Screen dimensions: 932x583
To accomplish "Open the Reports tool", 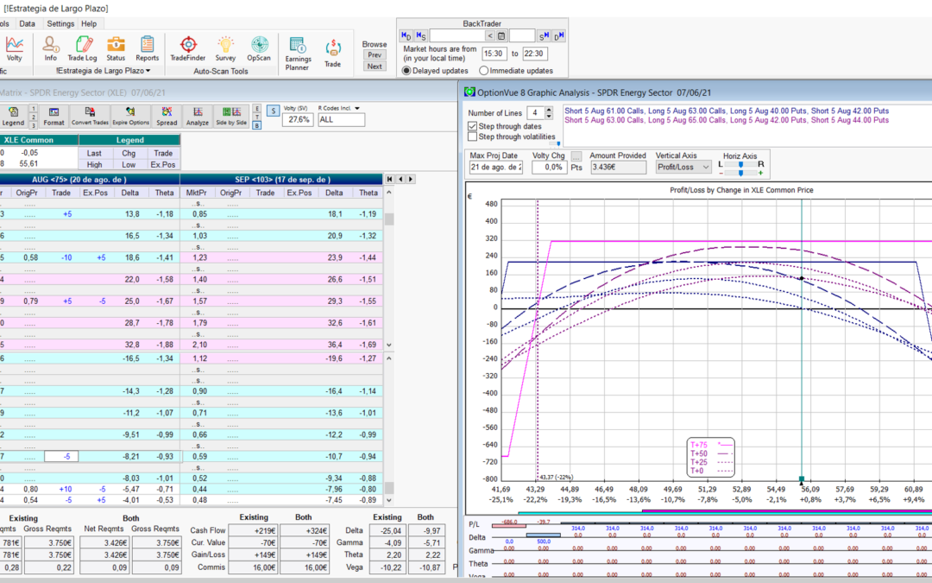I will click(x=147, y=48).
